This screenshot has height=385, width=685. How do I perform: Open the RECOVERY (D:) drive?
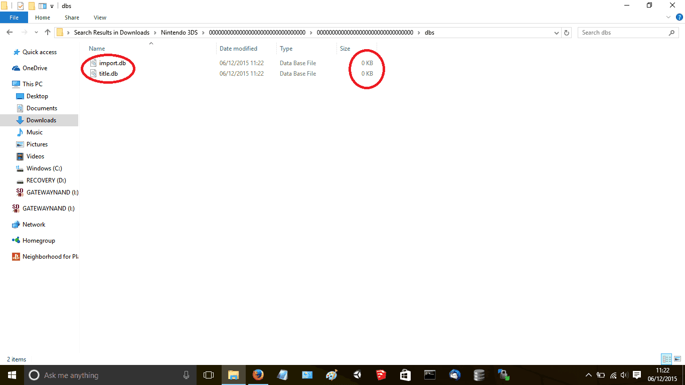46,180
